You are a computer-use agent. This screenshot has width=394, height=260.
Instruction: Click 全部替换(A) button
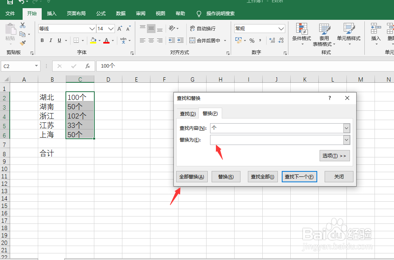tap(192, 176)
